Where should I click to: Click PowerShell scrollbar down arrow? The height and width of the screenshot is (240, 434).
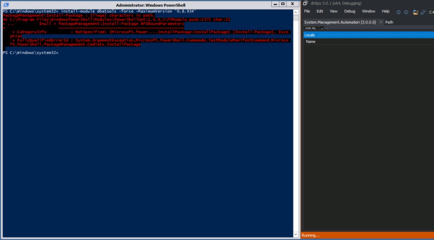point(295,234)
